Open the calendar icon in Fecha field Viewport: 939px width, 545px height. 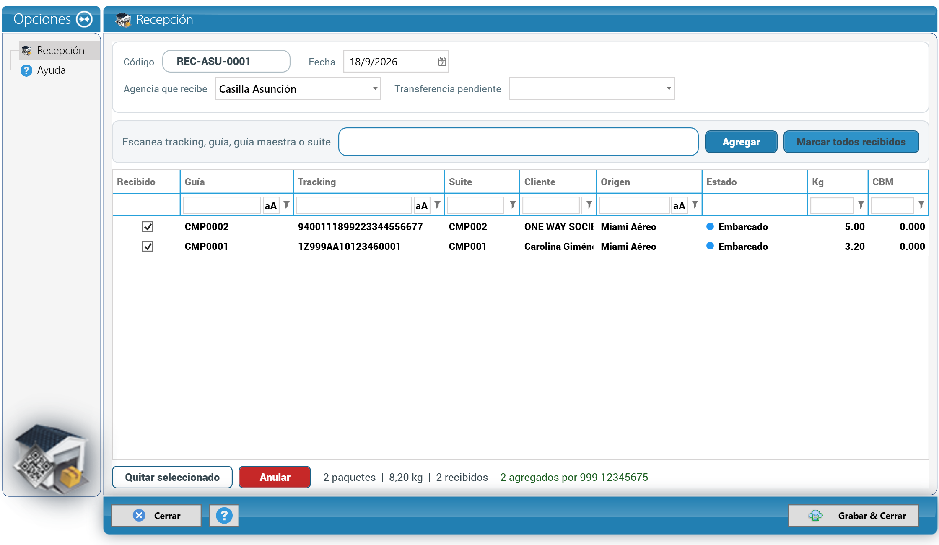coord(442,62)
